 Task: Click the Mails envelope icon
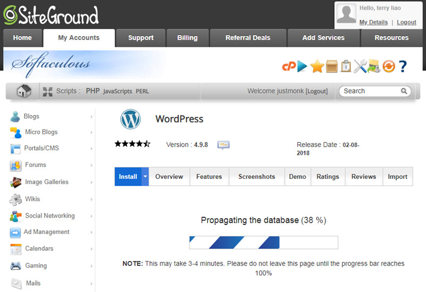pos(17,283)
